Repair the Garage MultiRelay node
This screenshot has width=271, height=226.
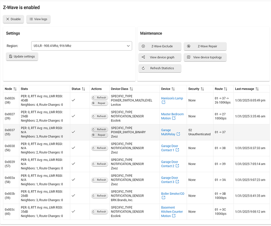pyautogui.click(x=99, y=135)
